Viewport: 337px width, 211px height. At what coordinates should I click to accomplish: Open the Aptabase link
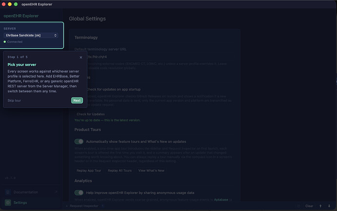(x=221, y=200)
